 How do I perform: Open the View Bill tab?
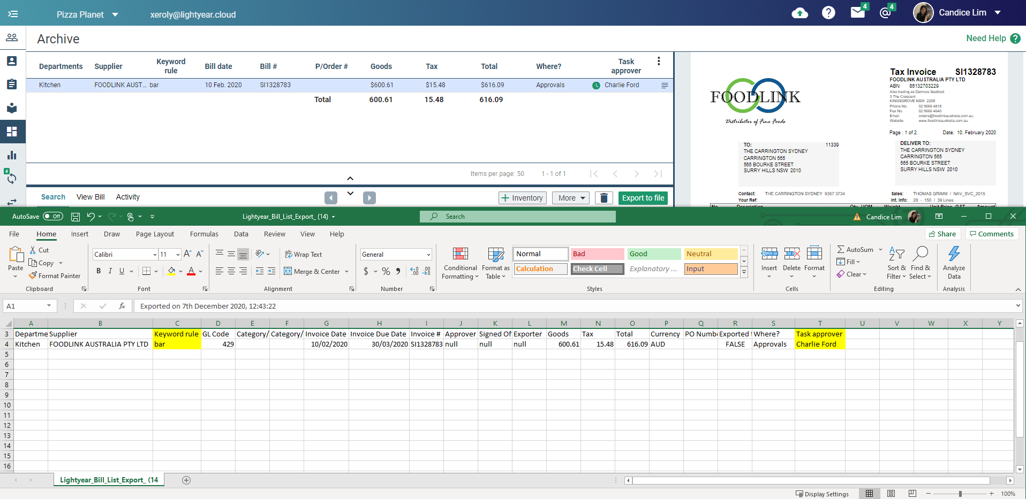pyautogui.click(x=90, y=197)
